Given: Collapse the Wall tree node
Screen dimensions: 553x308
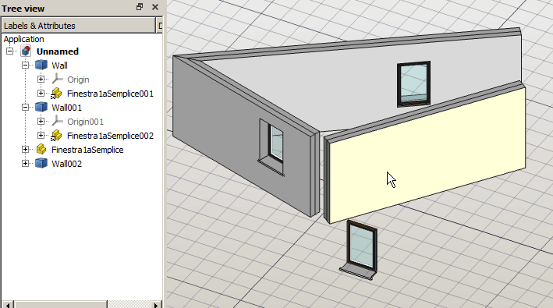Looking at the screenshot, I should pyautogui.click(x=26, y=65).
